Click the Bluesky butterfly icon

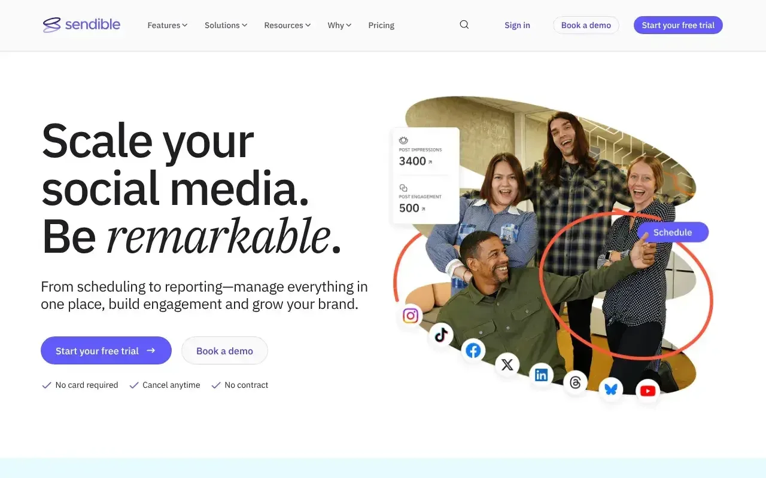click(610, 390)
